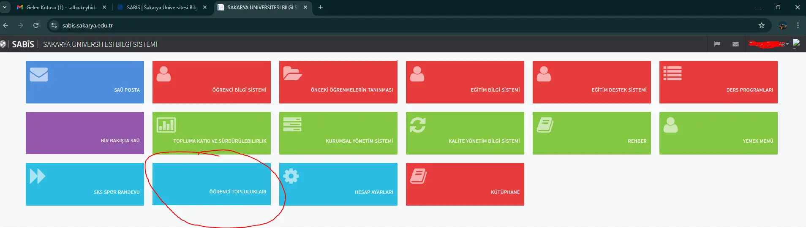The image size is (806, 228).
Task: Click the REHBER label
Action: [x=637, y=141]
